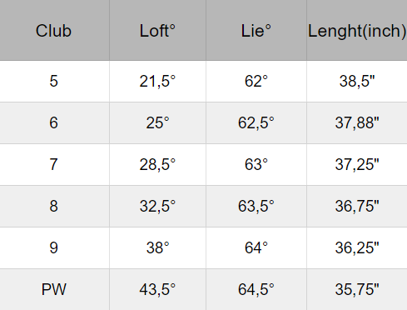Select the 63° lie cell
Image resolution: width=407 pixels, height=310 pixels.
point(256,164)
